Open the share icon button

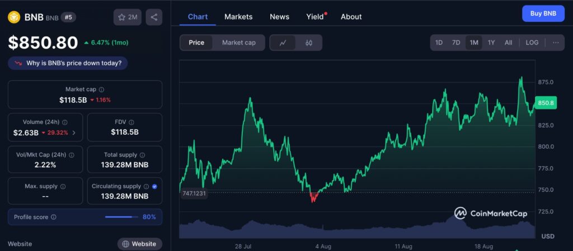pos(154,17)
